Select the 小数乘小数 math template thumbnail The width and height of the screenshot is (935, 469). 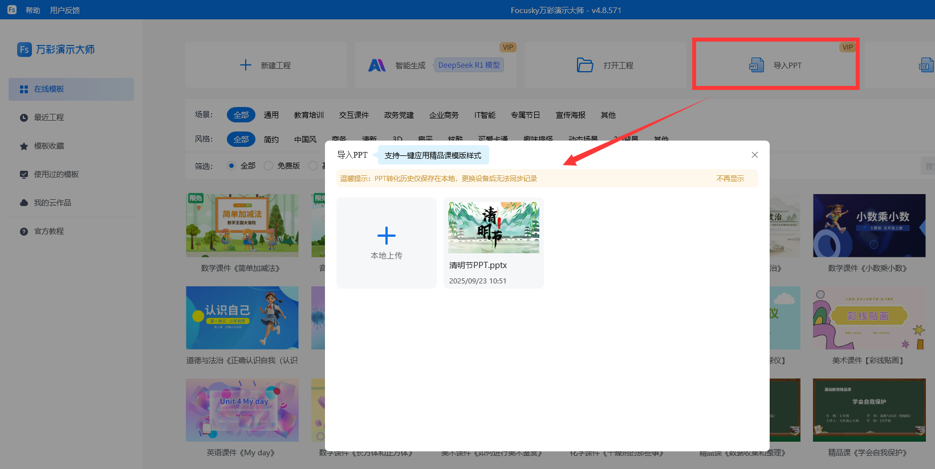(x=869, y=225)
